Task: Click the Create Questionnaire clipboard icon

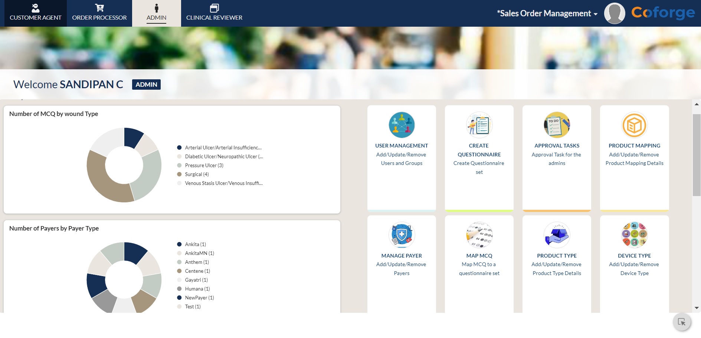Action: pyautogui.click(x=479, y=125)
